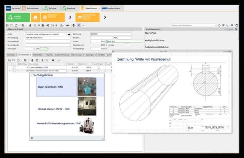244x158 pixels.
Task: Check the row selector for Sägen Kaltenbach
Action: pyautogui.click(x=14, y=67)
